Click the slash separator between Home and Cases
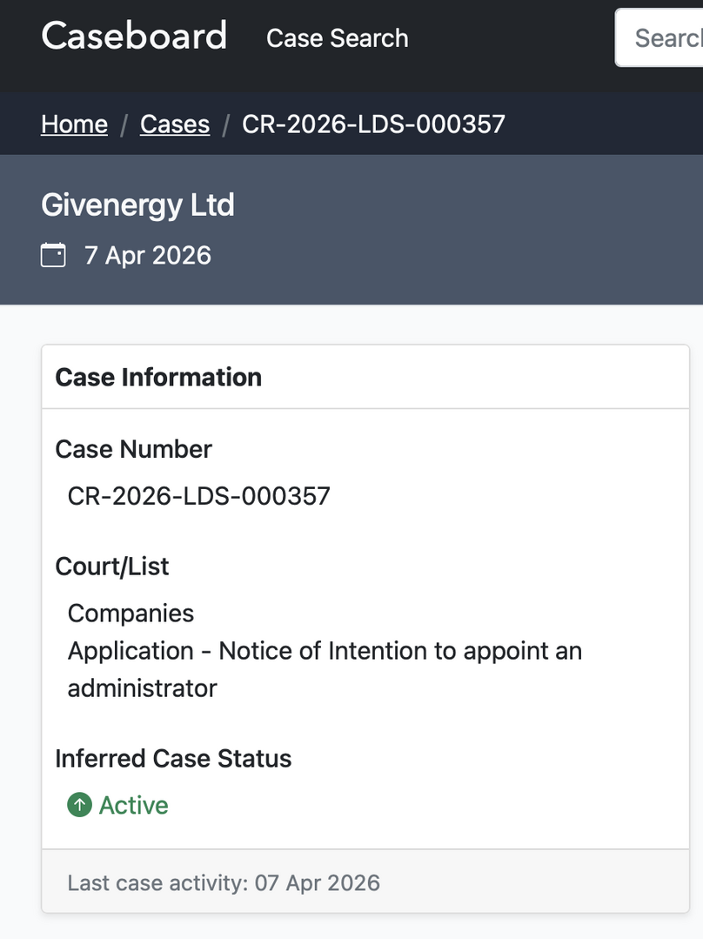 124,124
